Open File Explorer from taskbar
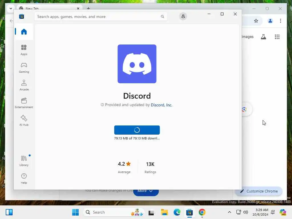Screen dimensions: 292x219 coord(164,212)
